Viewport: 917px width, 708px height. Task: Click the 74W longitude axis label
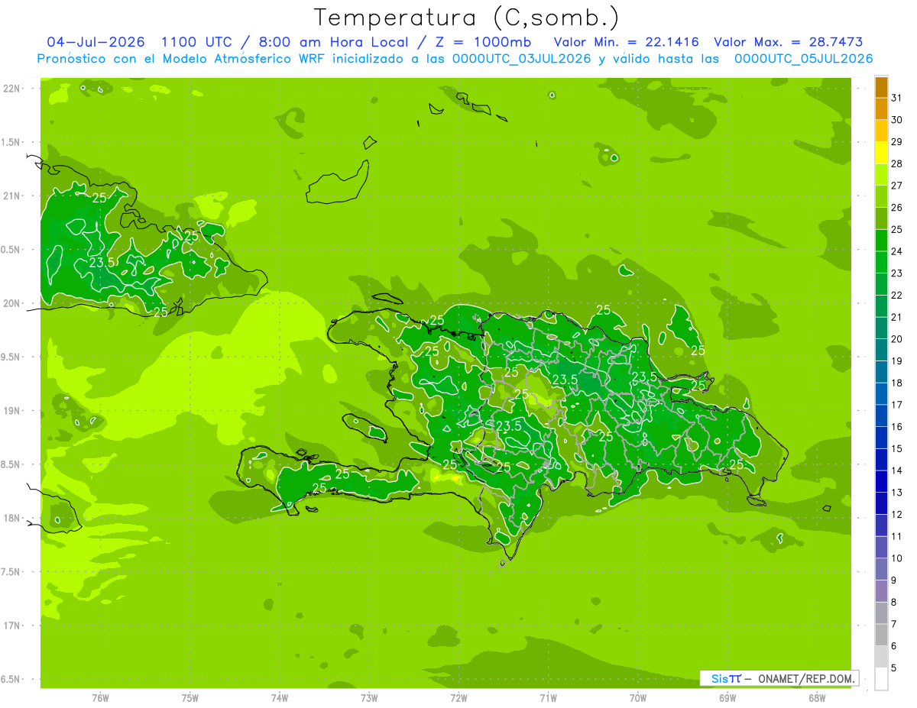[280, 698]
